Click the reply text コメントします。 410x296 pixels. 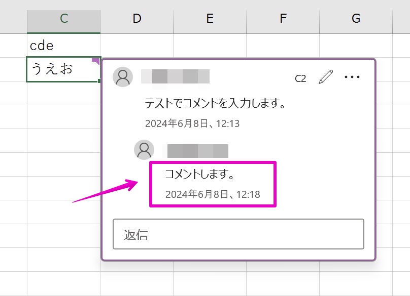199,174
